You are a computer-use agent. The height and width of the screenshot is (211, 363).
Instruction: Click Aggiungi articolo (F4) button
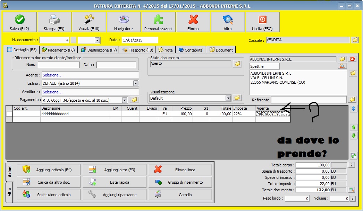[x=48, y=170]
